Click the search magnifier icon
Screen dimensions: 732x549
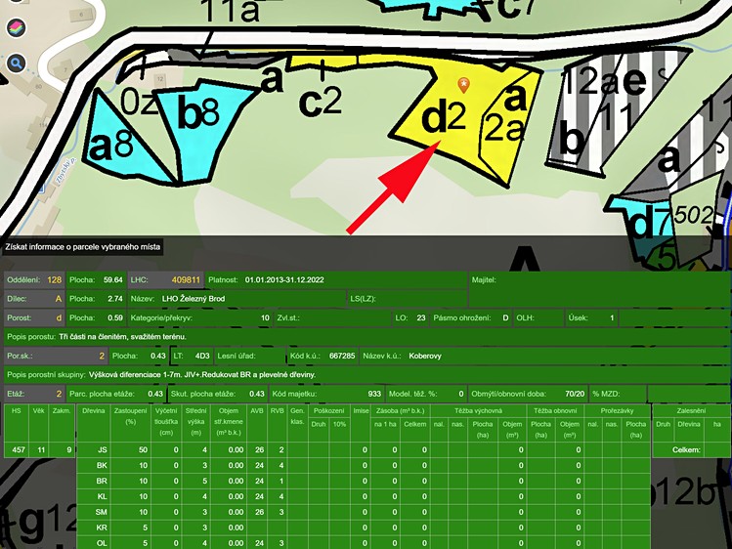click(16, 63)
